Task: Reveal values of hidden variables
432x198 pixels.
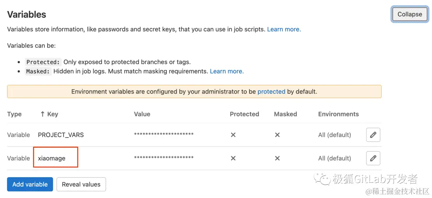Action: [81, 184]
